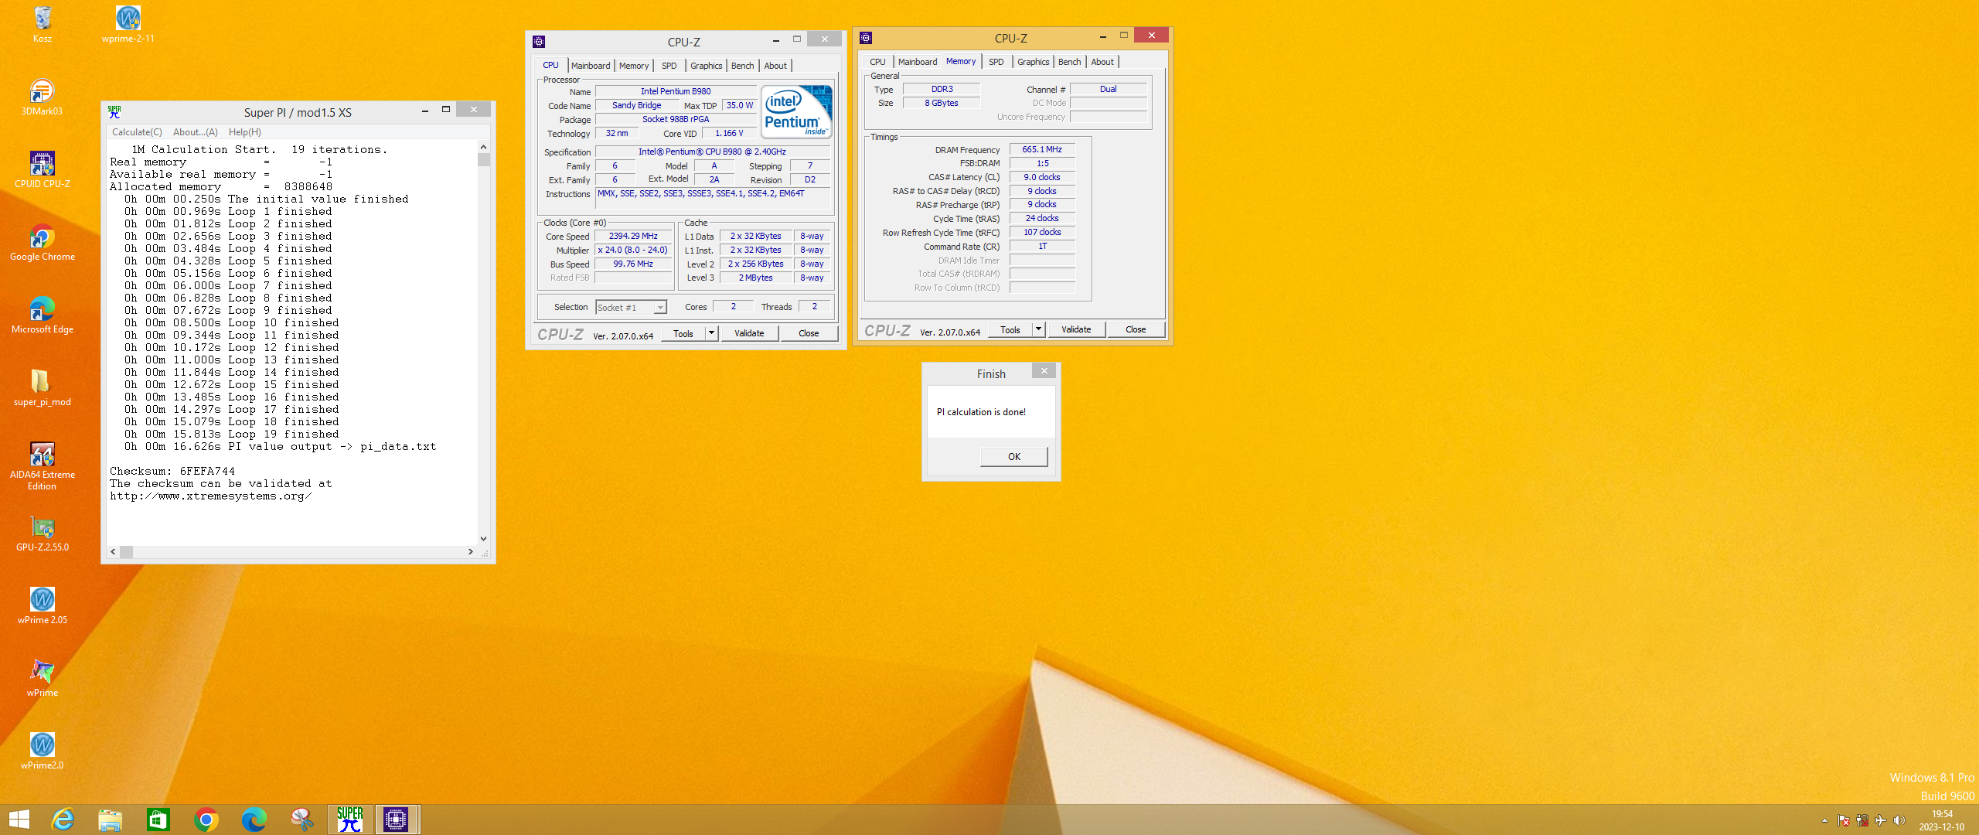Expand Tools dropdown arrow in right CPU-Z
Viewport: 1979px width, 835px height.
click(x=1039, y=329)
